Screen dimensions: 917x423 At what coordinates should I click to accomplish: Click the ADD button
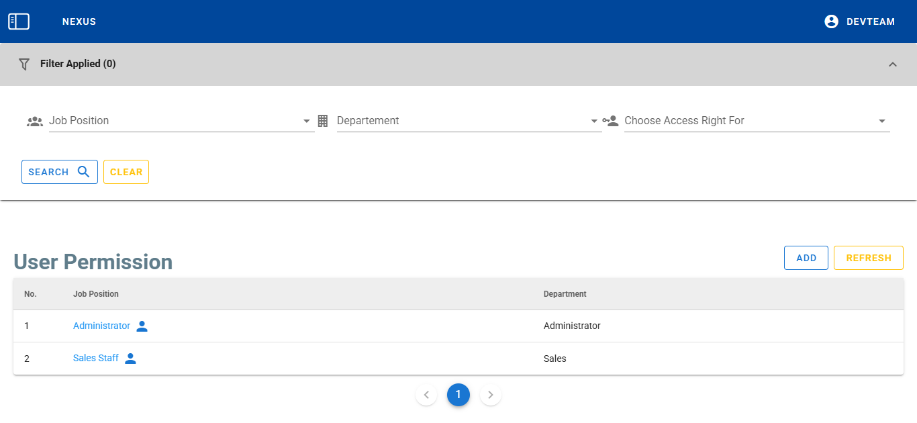pyautogui.click(x=806, y=258)
